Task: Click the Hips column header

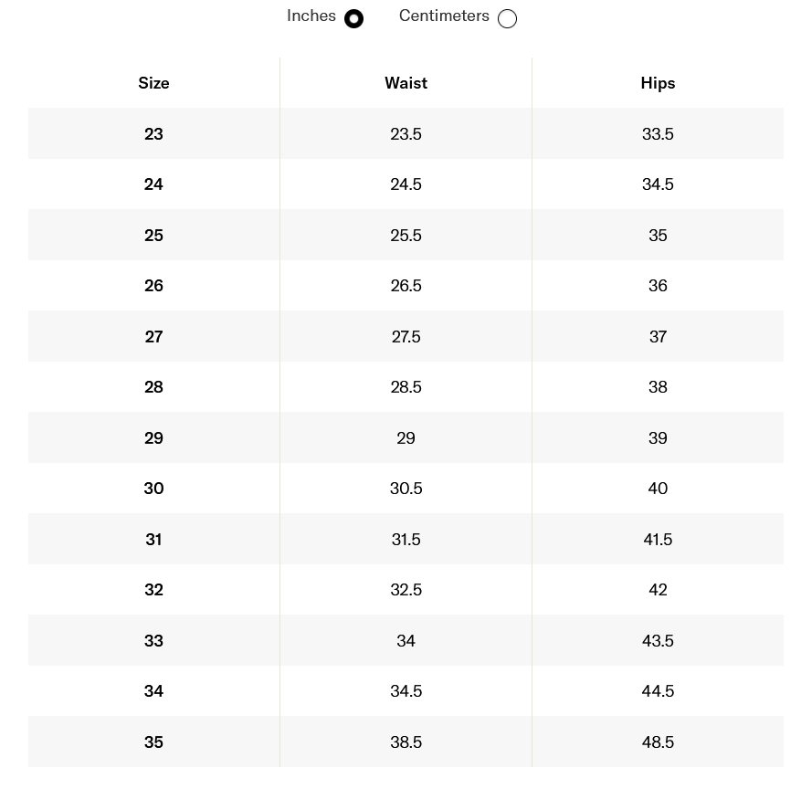Action: tap(658, 83)
